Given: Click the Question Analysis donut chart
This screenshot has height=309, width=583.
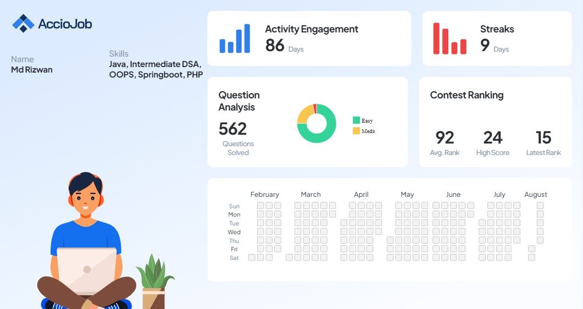Looking at the screenshot, I should tap(317, 124).
